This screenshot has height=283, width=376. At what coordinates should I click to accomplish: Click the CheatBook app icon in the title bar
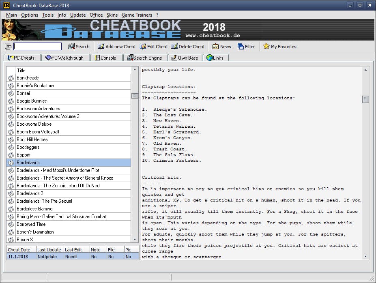tap(6, 5)
